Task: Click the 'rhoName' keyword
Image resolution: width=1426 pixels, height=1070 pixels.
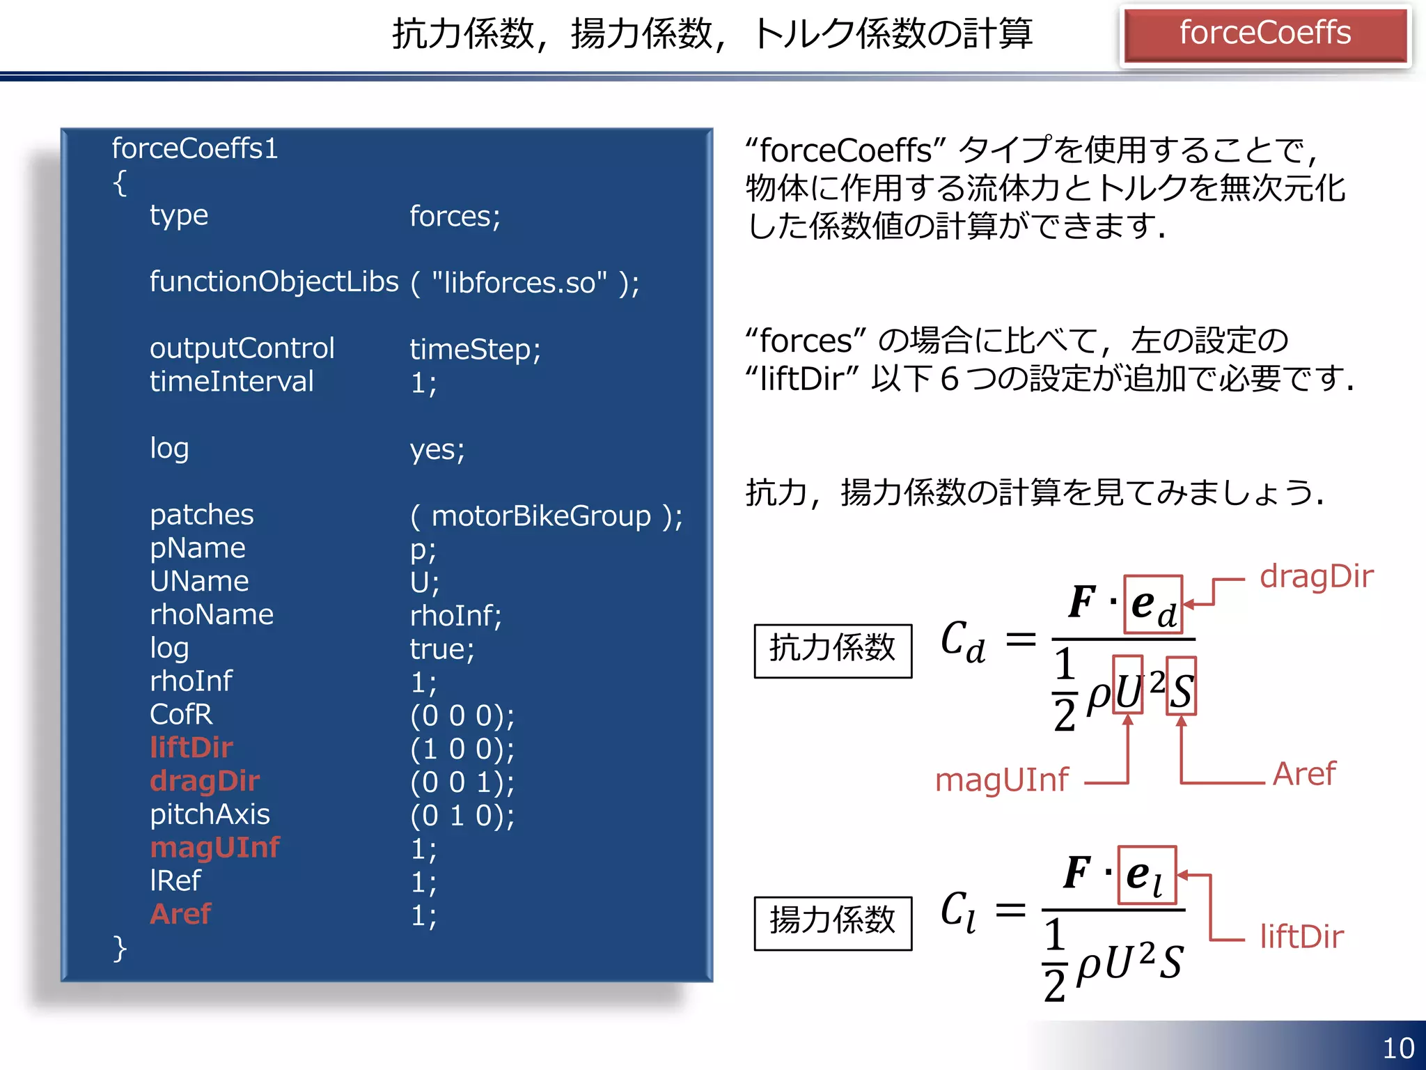Action: [x=212, y=615]
